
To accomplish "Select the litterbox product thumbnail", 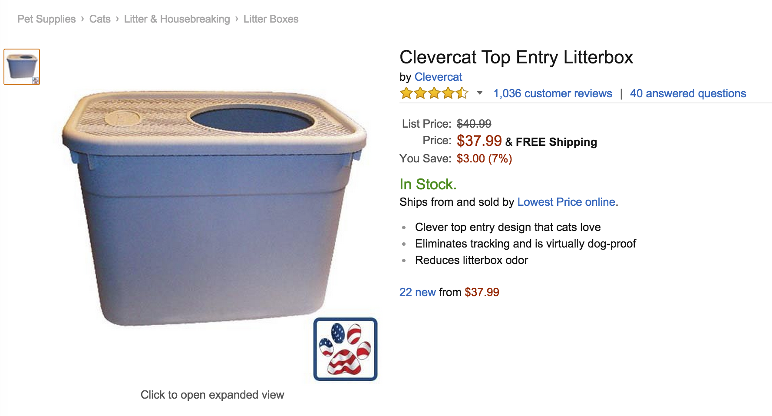I will tap(21, 66).
